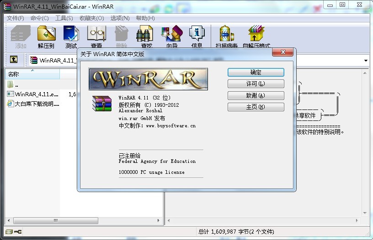Image resolution: width=373 pixels, height=240 pixels.
Task: Click the 许可(L) license button
Action: click(x=256, y=84)
